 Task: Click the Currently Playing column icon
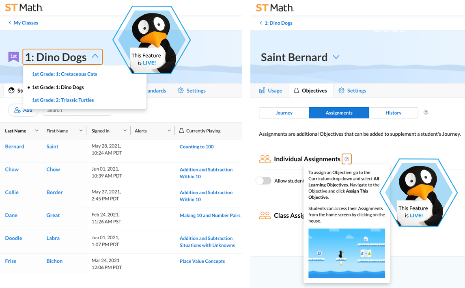[x=181, y=131]
